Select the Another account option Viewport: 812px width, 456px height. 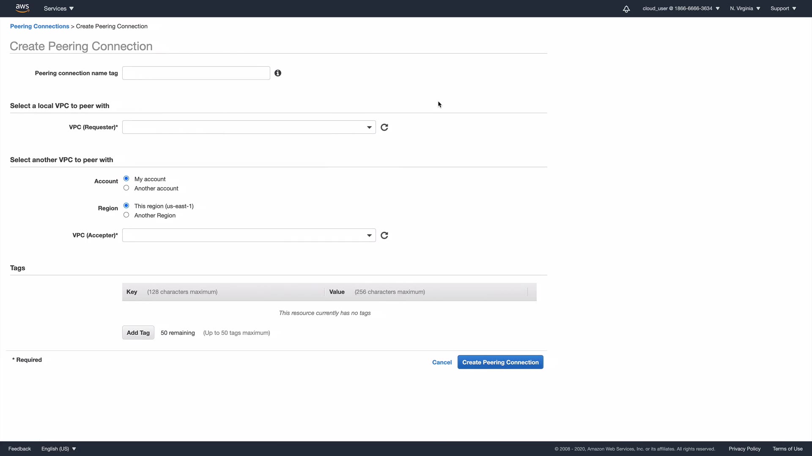pyautogui.click(x=126, y=188)
